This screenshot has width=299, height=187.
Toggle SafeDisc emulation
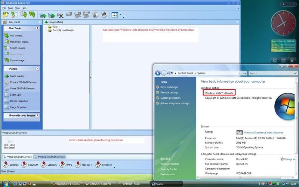(x=10, y=165)
